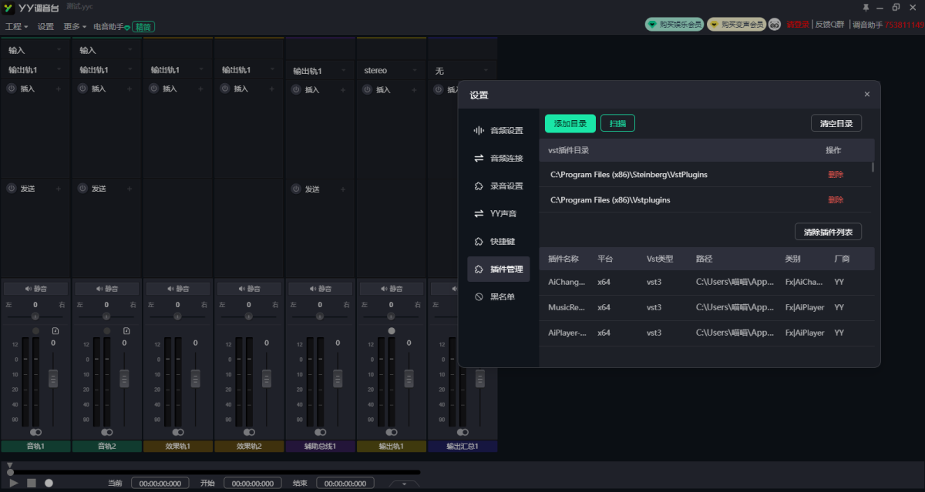
Task: Click the pin window icon in the title bar
Action: click(866, 7)
